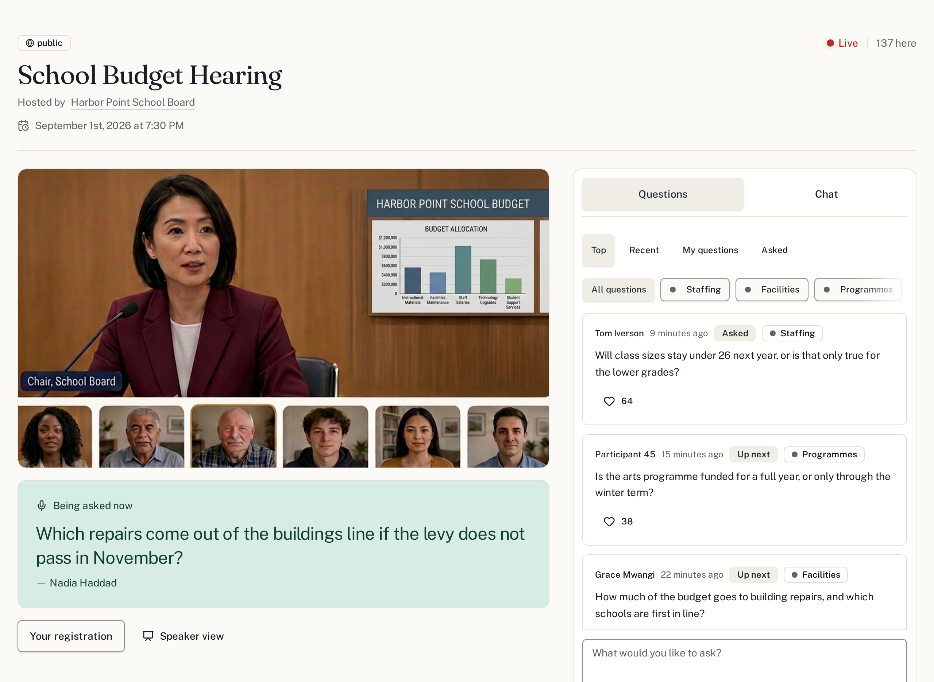Click the name Tom Iverson

pyautogui.click(x=619, y=333)
